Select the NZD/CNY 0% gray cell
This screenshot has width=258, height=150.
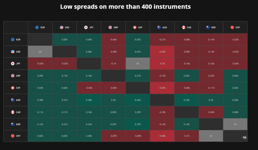click(235, 124)
